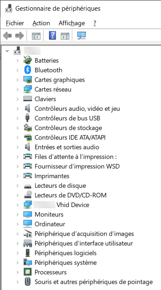Viewport: 161px width, 290px height.
Task: Click the blue Help question mark icon
Action: [53, 36]
